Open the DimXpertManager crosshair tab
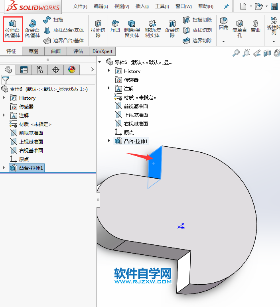 [x=56, y=70]
